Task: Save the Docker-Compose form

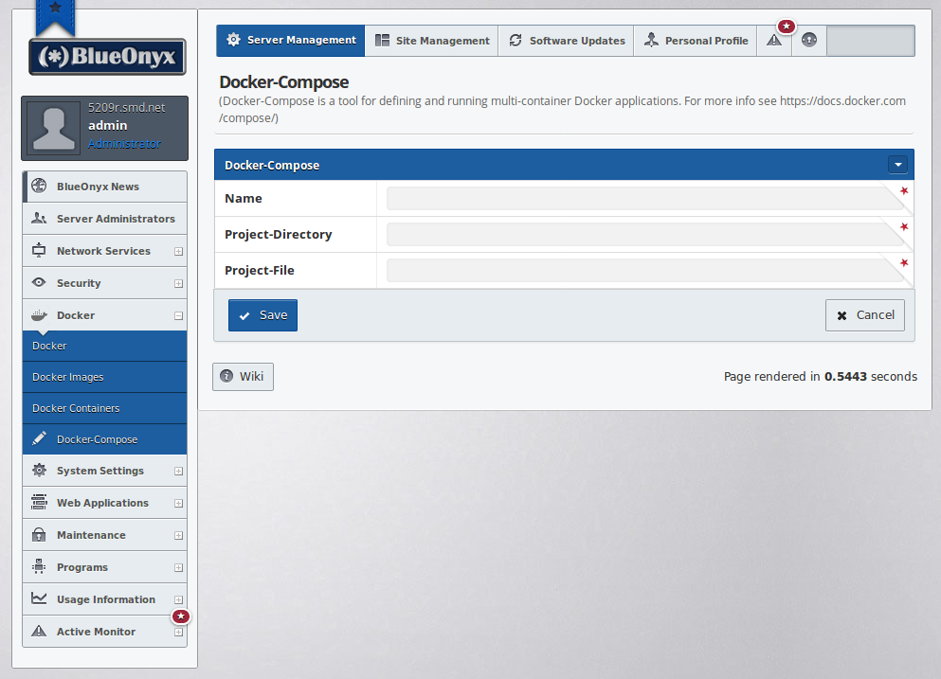Action: click(x=262, y=315)
